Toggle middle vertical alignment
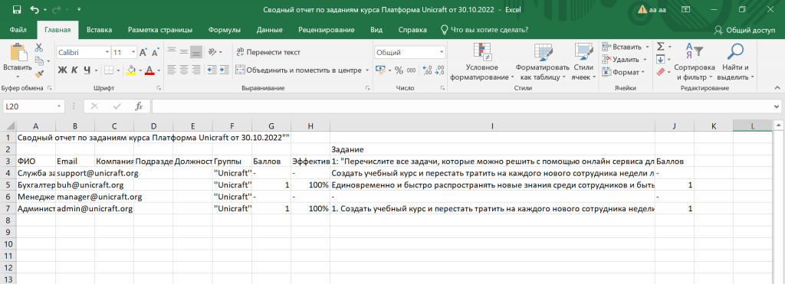The height and width of the screenshot is (284, 785). pyautogui.click(x=184, y=51)
